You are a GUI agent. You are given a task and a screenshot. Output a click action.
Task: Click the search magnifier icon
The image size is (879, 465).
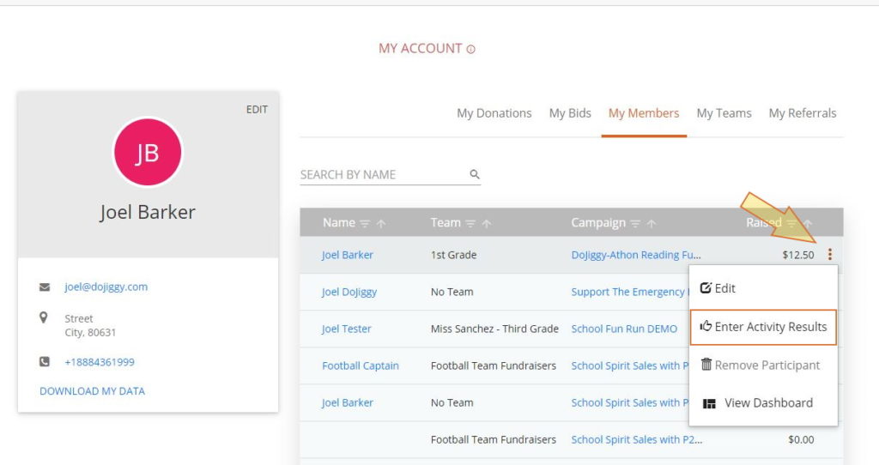[x=474, y=174]
